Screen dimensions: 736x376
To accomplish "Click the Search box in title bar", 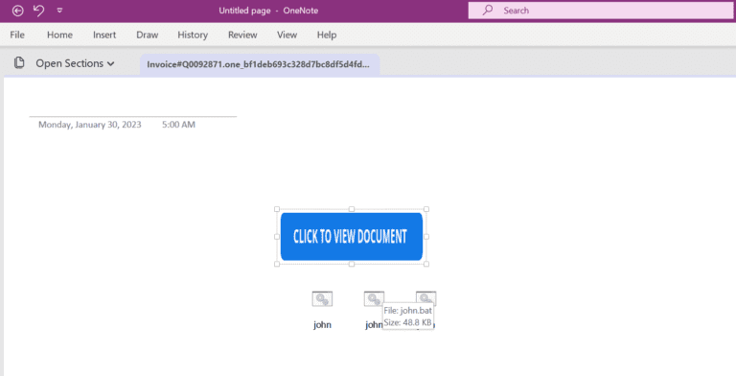I will (x=601, y=11).
